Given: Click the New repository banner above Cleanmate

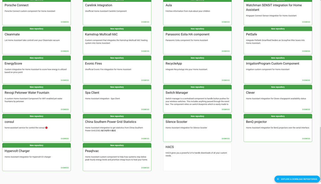Looking at the screenshot, I should (36, 29).
